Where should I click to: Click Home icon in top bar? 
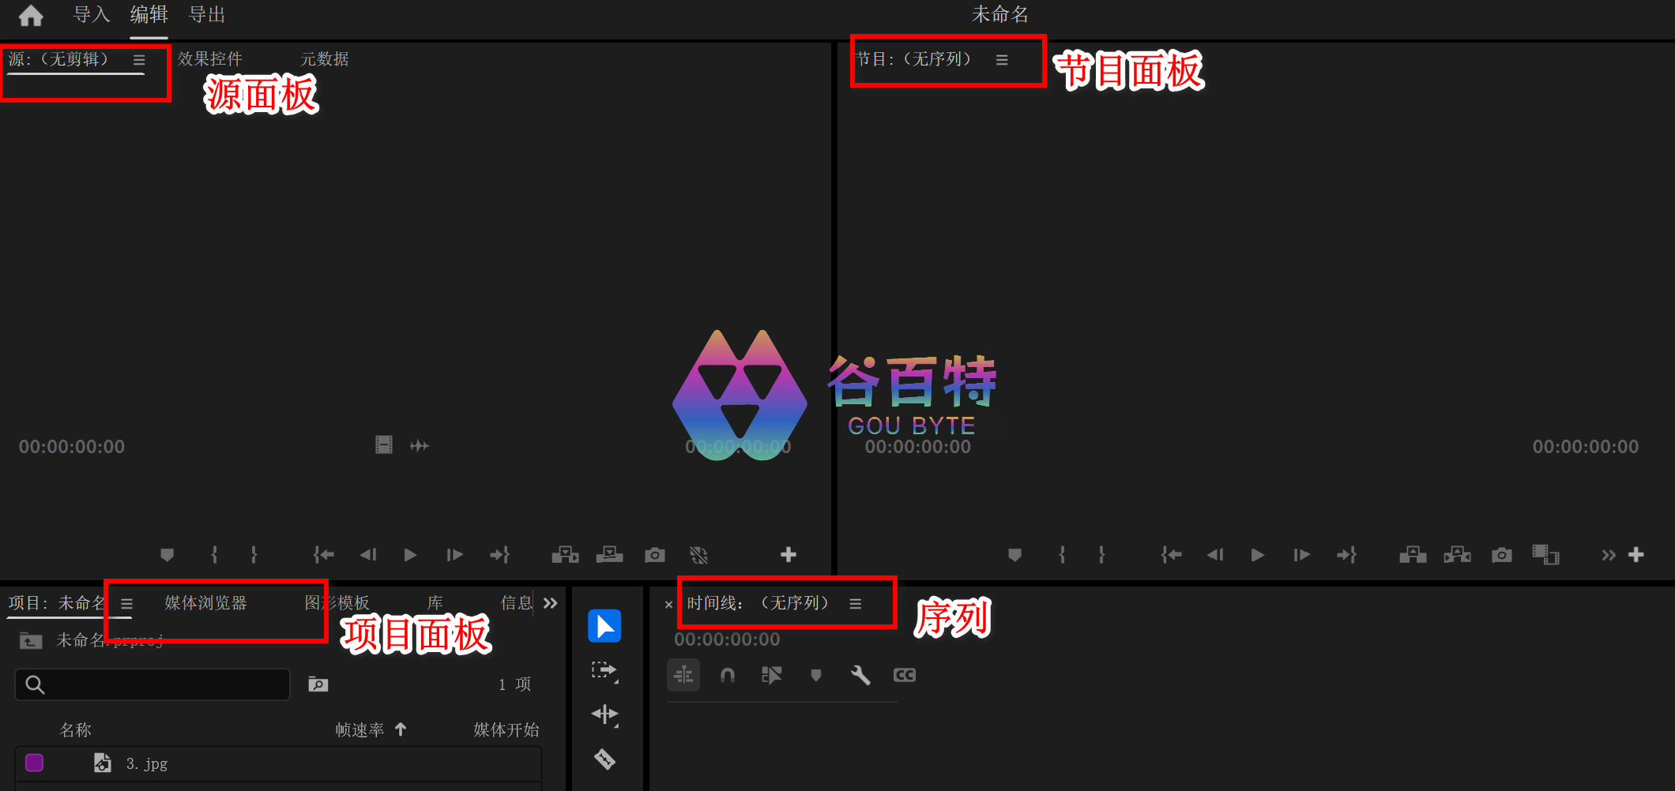(31, 16)
